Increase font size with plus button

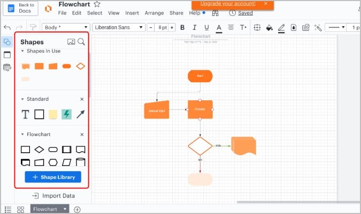point(172,28)
